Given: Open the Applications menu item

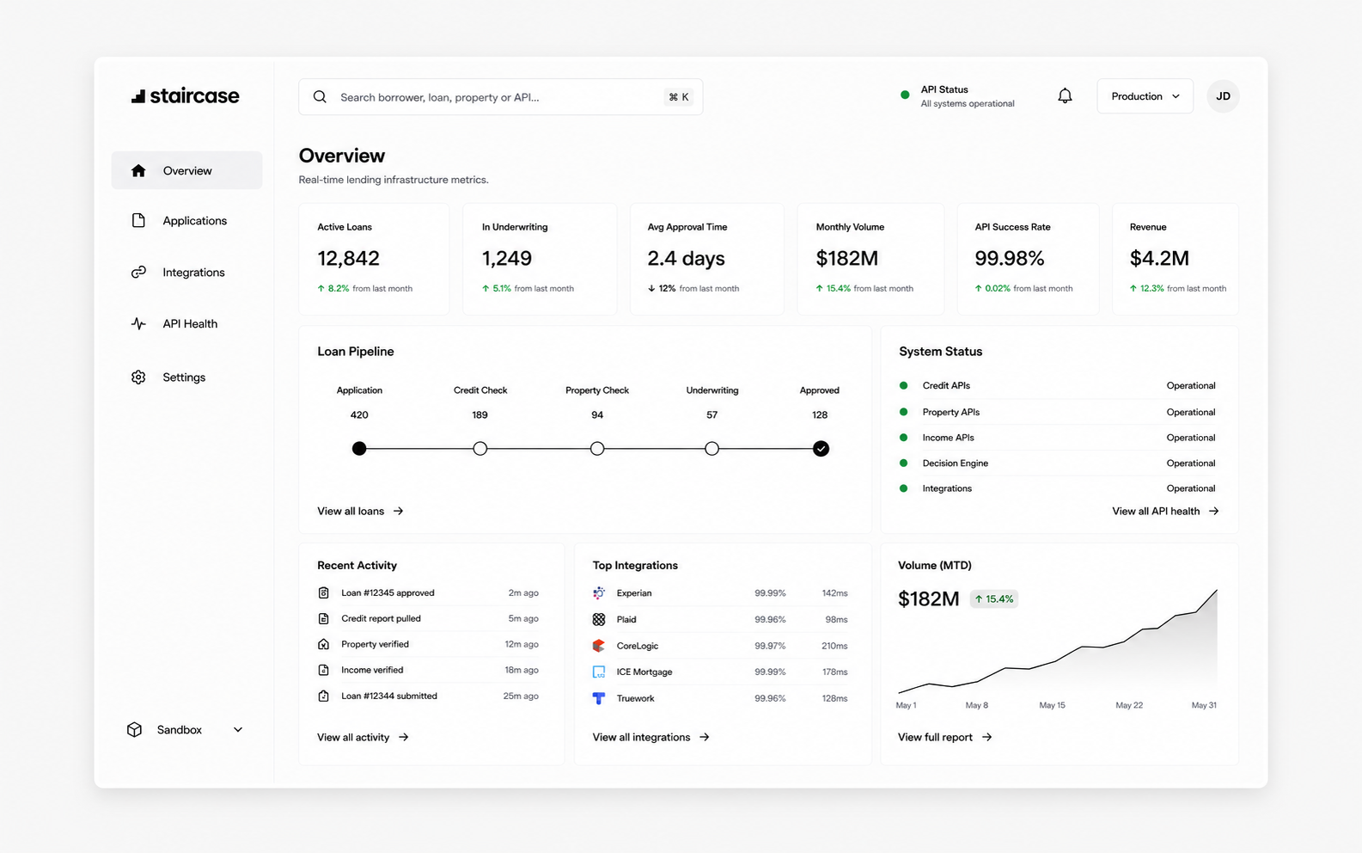Looking at the screenshot, I should point(186,220).
